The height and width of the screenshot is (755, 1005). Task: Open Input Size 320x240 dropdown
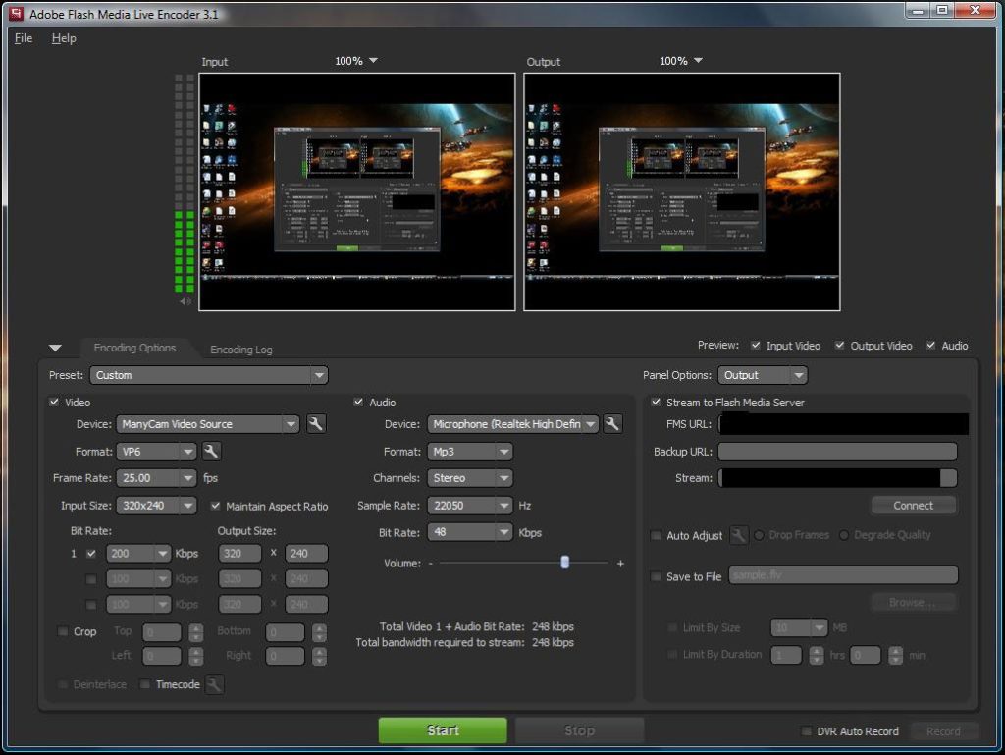click(156, 506)
